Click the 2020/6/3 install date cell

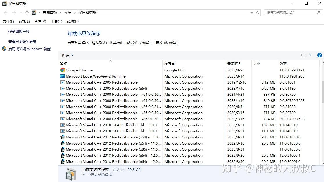pos(235,107)
